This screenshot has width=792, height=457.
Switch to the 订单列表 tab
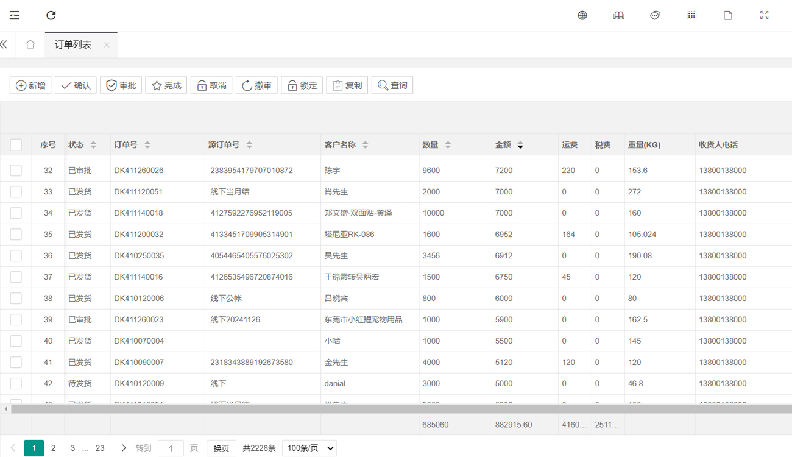pyautogui.click(x=73, y=44)
